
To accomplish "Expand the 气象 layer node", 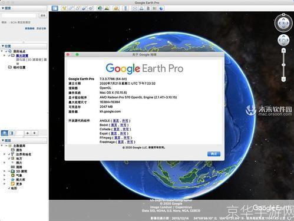I will point(5,175).
